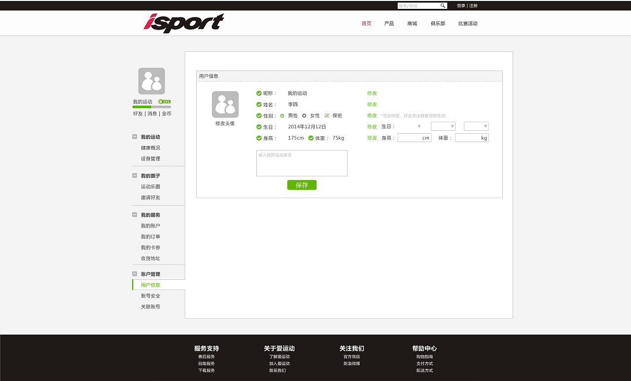The width and height of the screenshot is (631, 381).
Task: Click 修改 next to 身高 row
Action: pyautogui.click(x=372, y=138)
